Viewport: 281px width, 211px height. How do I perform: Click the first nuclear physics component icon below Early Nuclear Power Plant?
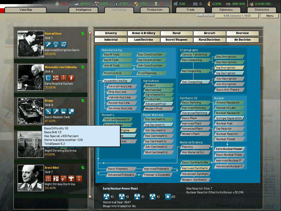(106, 196)
